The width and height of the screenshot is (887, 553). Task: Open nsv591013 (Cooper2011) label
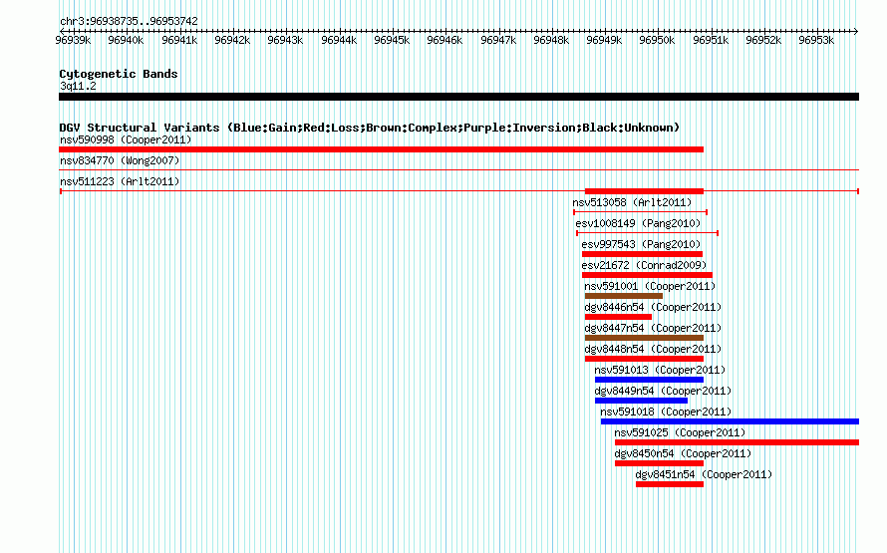(660, 370)
